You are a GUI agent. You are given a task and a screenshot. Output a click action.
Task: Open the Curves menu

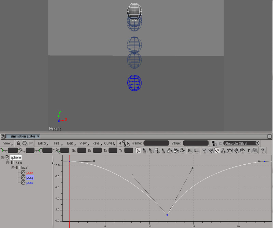click(x=110, y=143)
